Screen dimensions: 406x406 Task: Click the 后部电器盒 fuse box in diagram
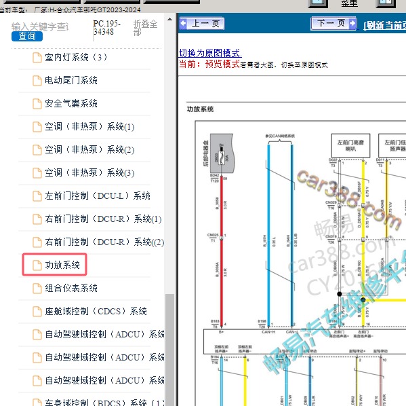(x=222, y=153)
